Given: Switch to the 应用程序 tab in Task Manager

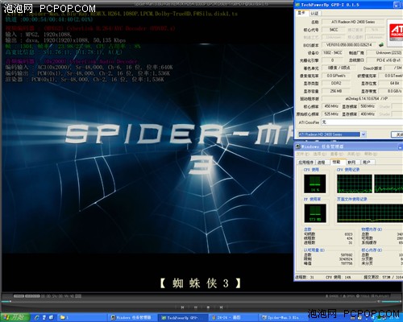Looking at the screenshot, I should [305, 163].
